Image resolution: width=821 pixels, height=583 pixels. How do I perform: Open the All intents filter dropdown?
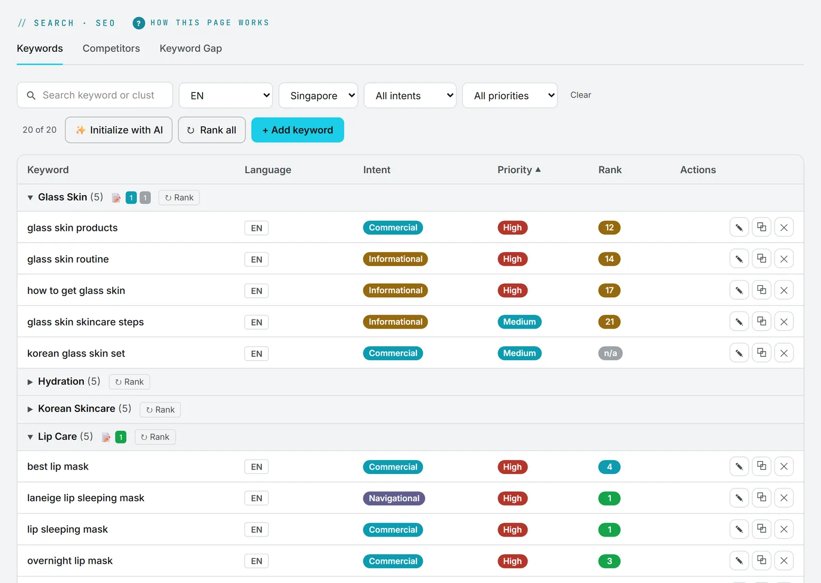tap(410, 95)
